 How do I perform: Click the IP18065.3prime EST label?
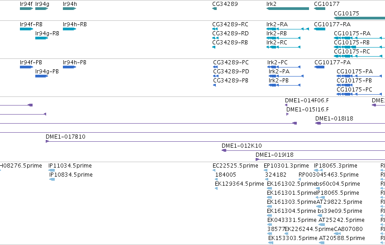pos(336,166)
